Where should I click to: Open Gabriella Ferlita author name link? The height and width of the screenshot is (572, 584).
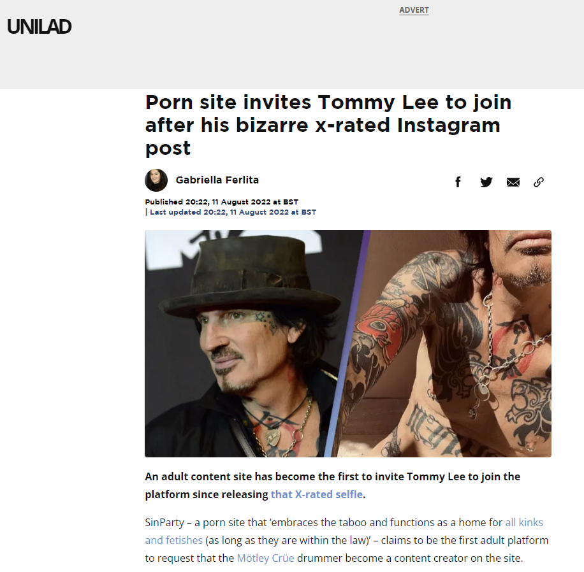point(217,180)
